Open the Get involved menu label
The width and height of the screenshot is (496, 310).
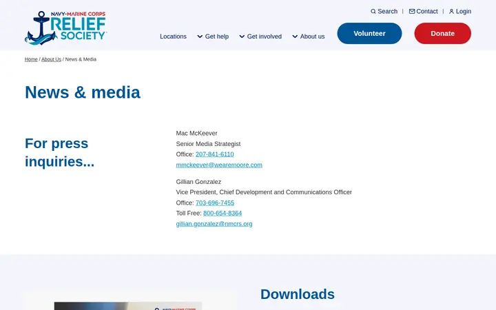[264, 37]
